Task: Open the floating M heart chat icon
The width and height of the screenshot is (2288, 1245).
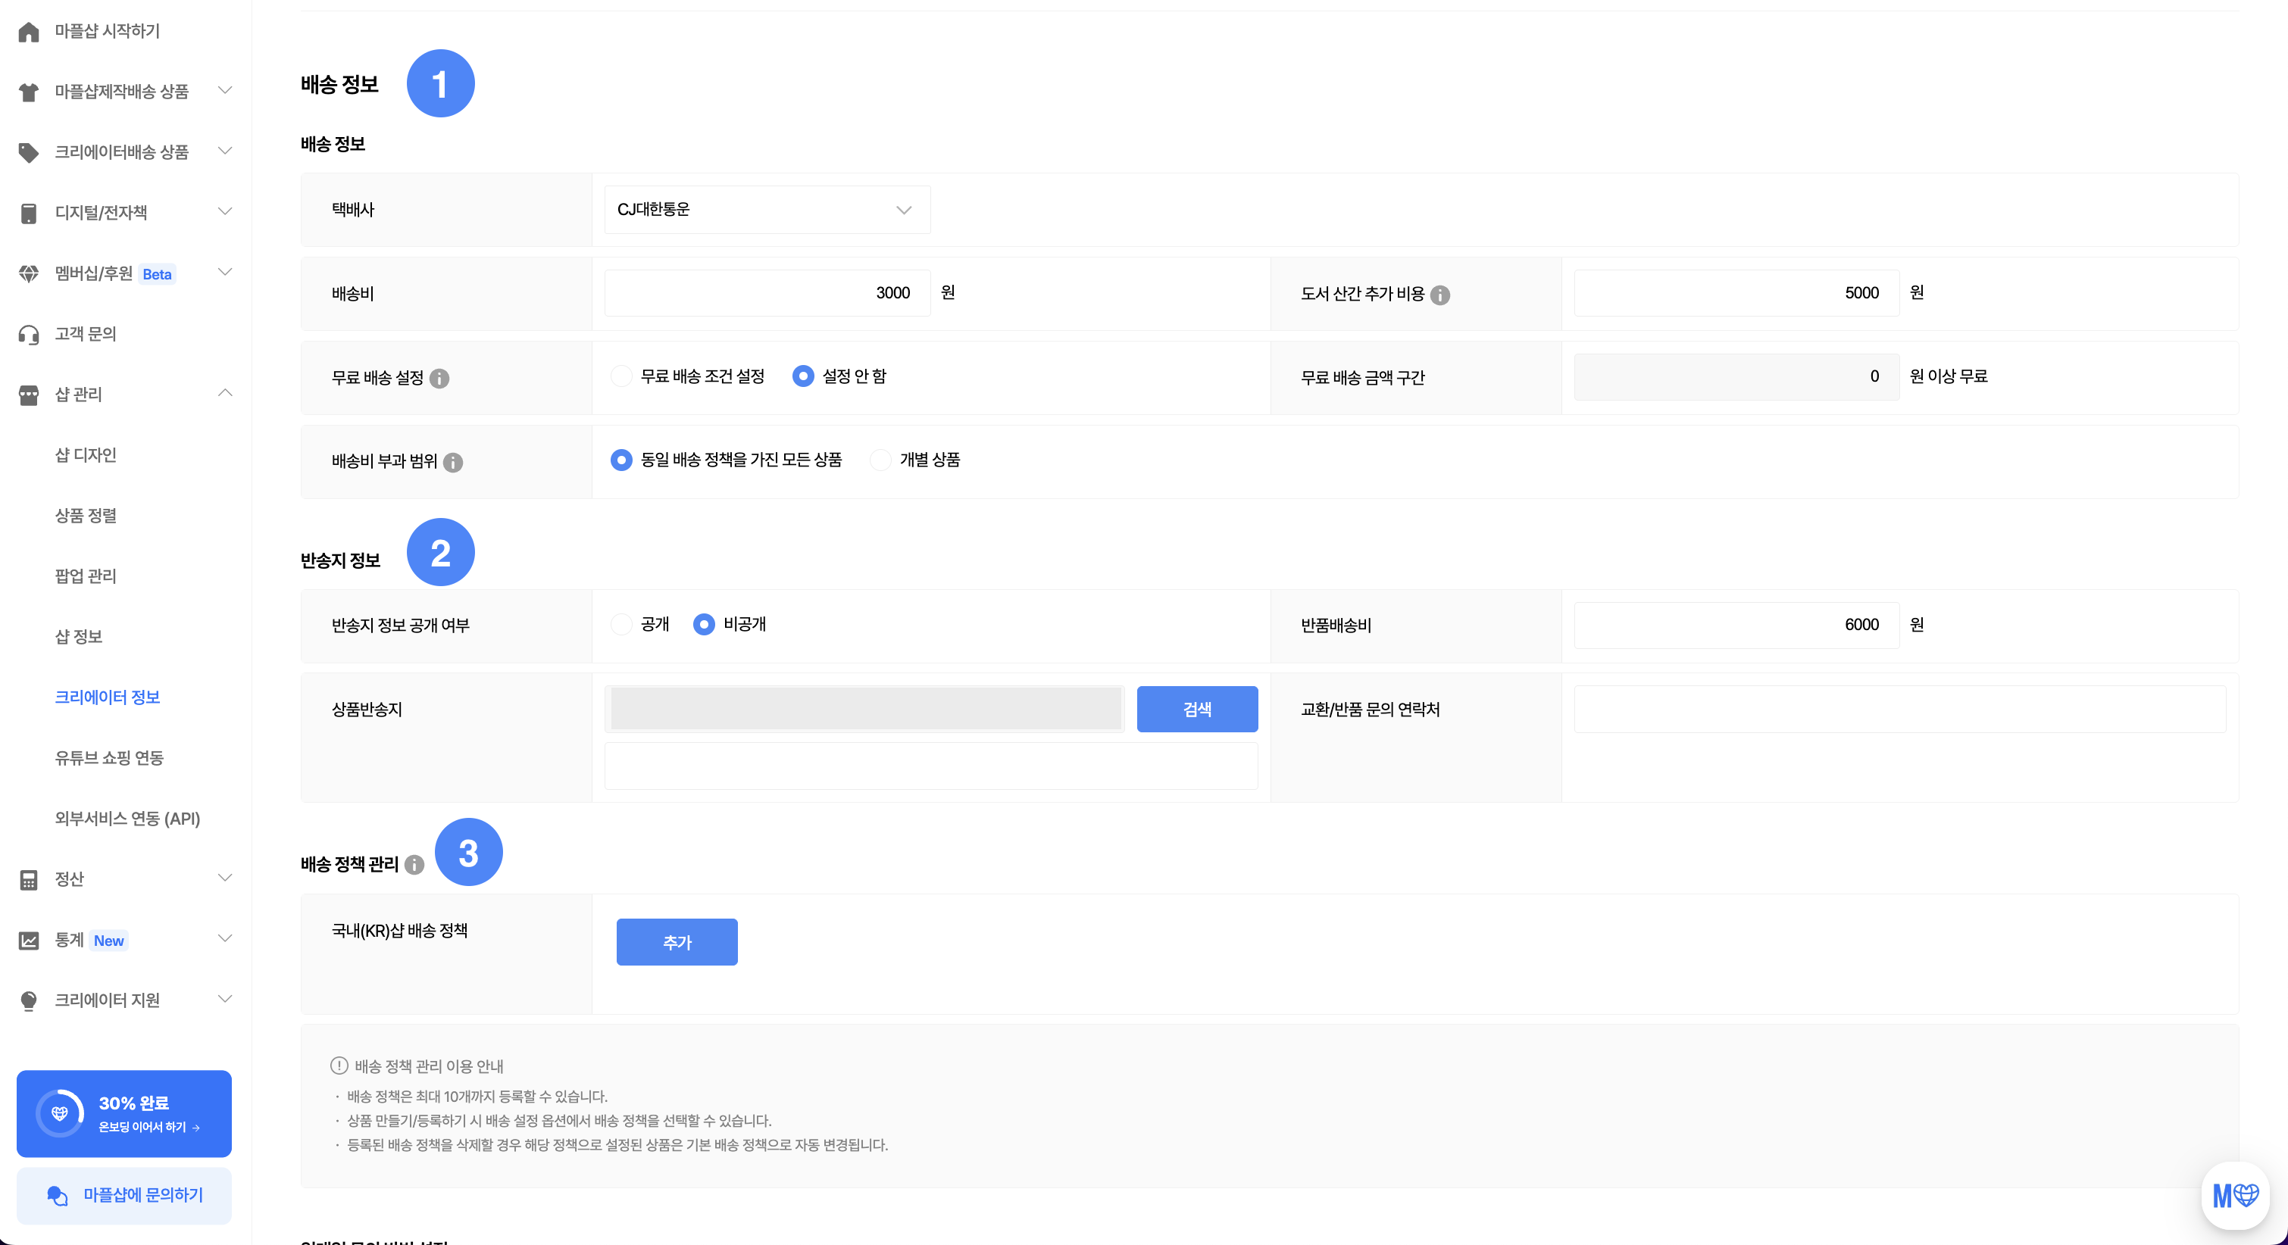Action: tap(2235, 1195)
